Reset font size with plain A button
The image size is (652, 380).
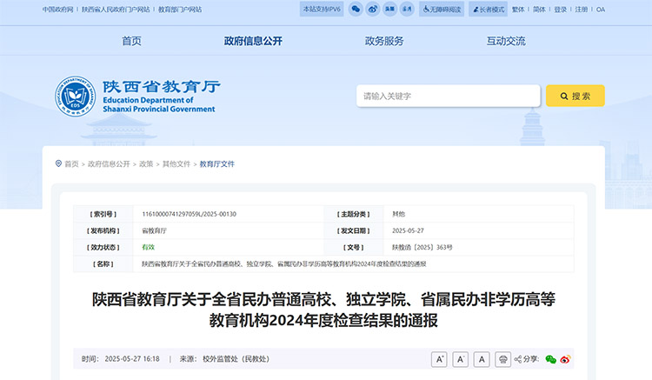pyautogui.click(x=481, y=359)
